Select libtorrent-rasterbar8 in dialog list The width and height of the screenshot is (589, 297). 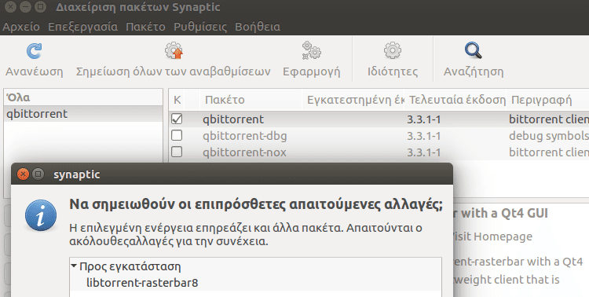click(x=255, y=282)
